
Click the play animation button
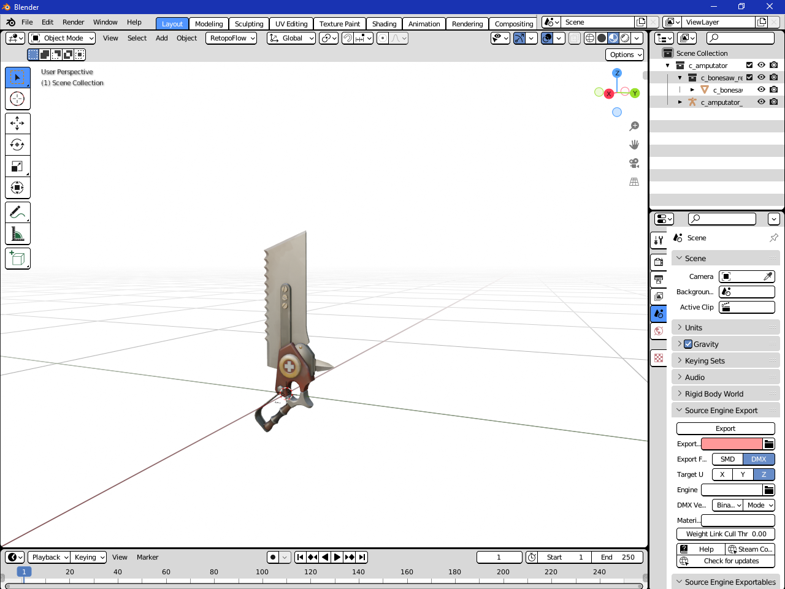pyautogui.click(x=337, y=557)
